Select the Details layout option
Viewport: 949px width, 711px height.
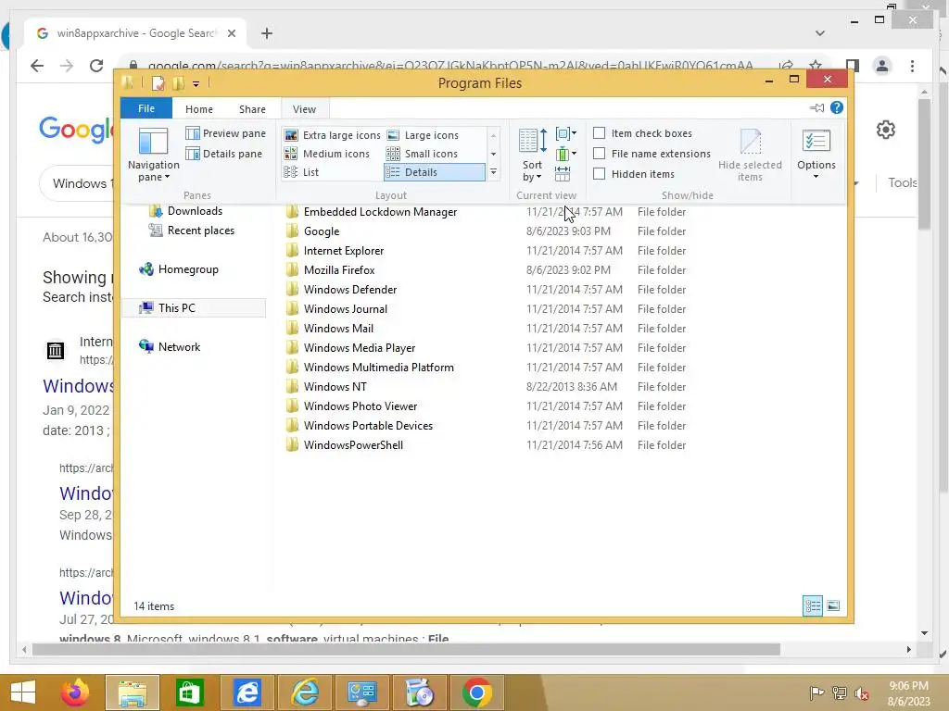434,172
